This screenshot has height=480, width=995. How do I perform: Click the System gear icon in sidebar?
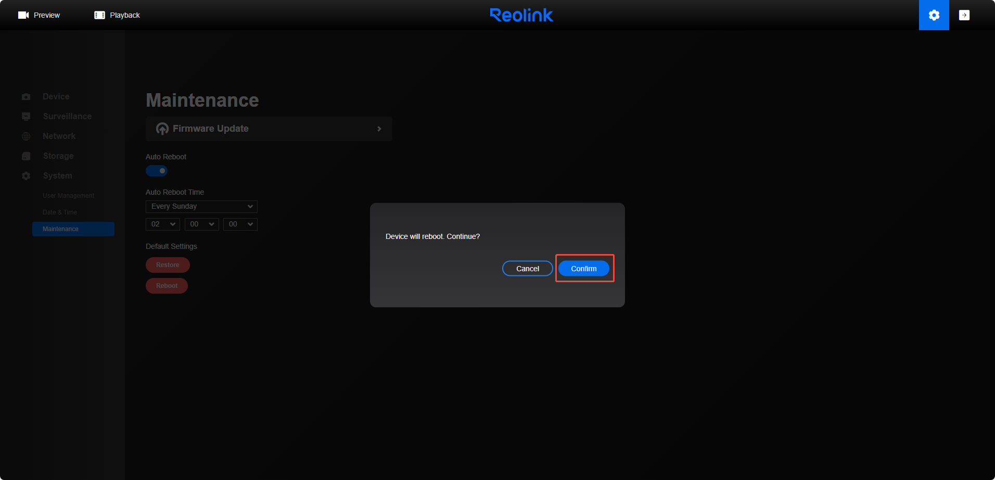point(25,175)
